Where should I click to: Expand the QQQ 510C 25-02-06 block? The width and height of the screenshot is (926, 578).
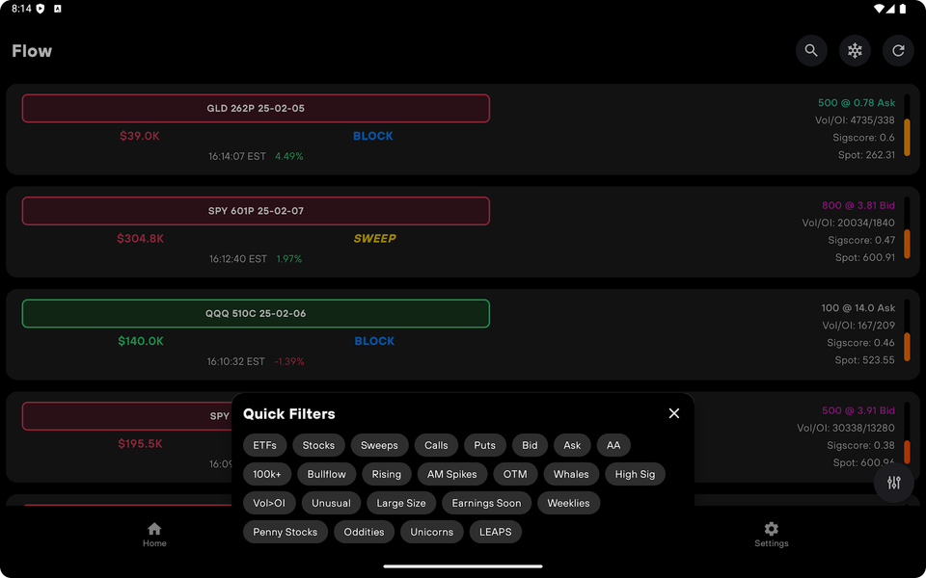[256, 313]
